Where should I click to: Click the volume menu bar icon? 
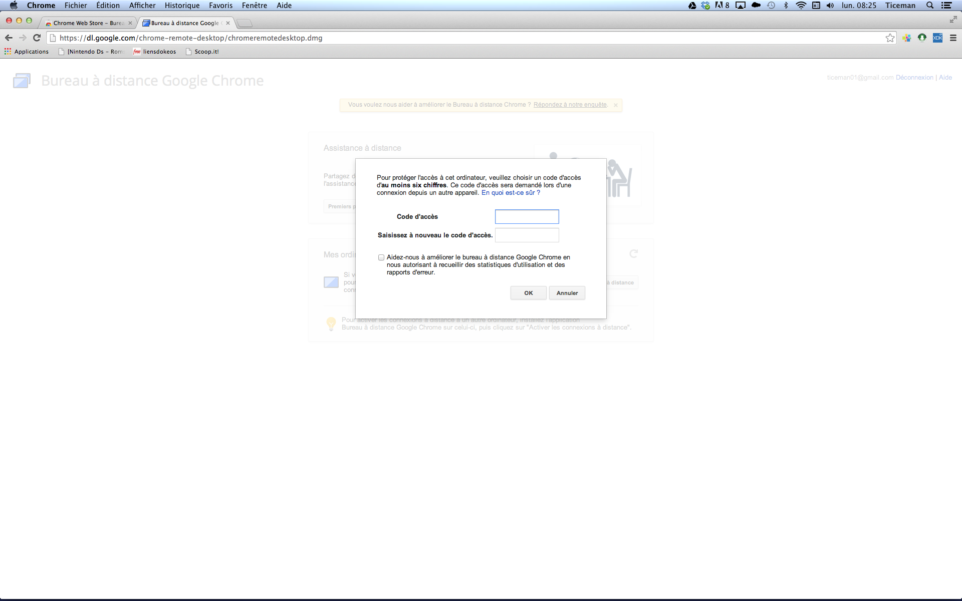(830, 6)
